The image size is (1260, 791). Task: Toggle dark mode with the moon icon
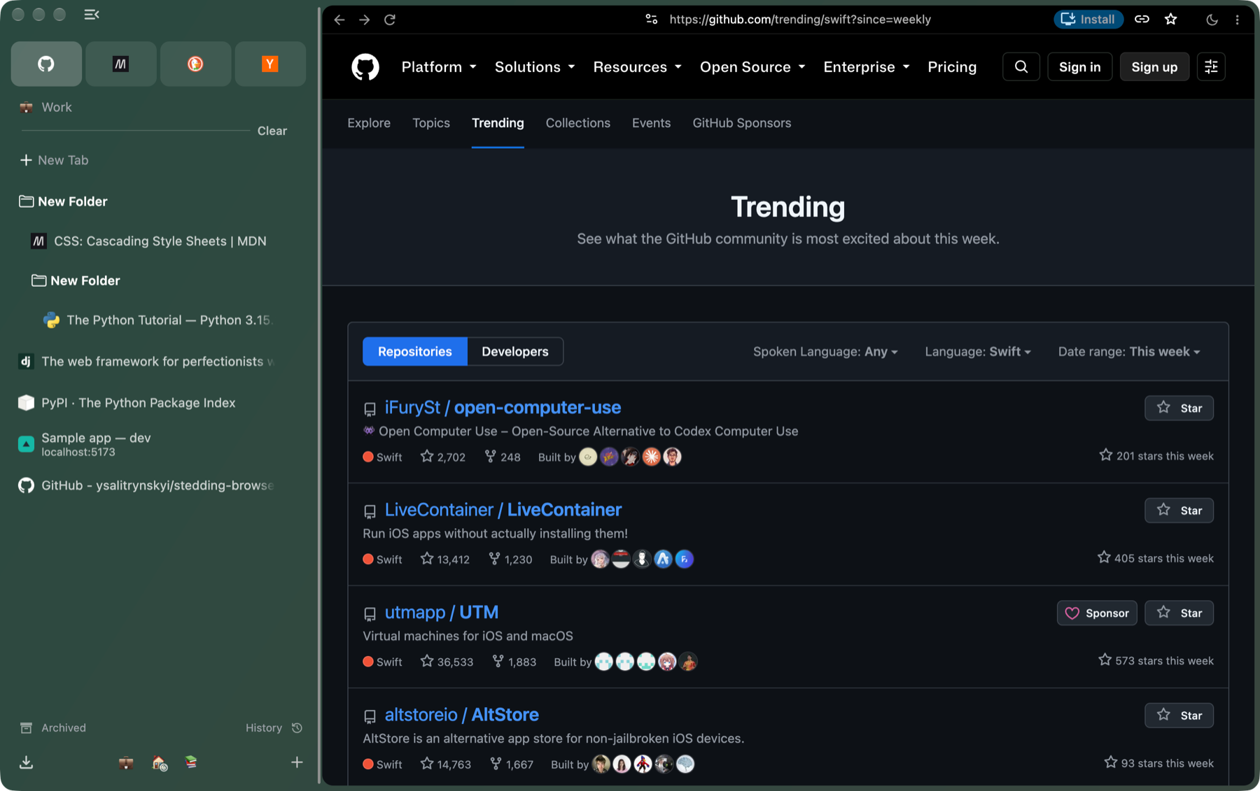[x=1212, y=20]
